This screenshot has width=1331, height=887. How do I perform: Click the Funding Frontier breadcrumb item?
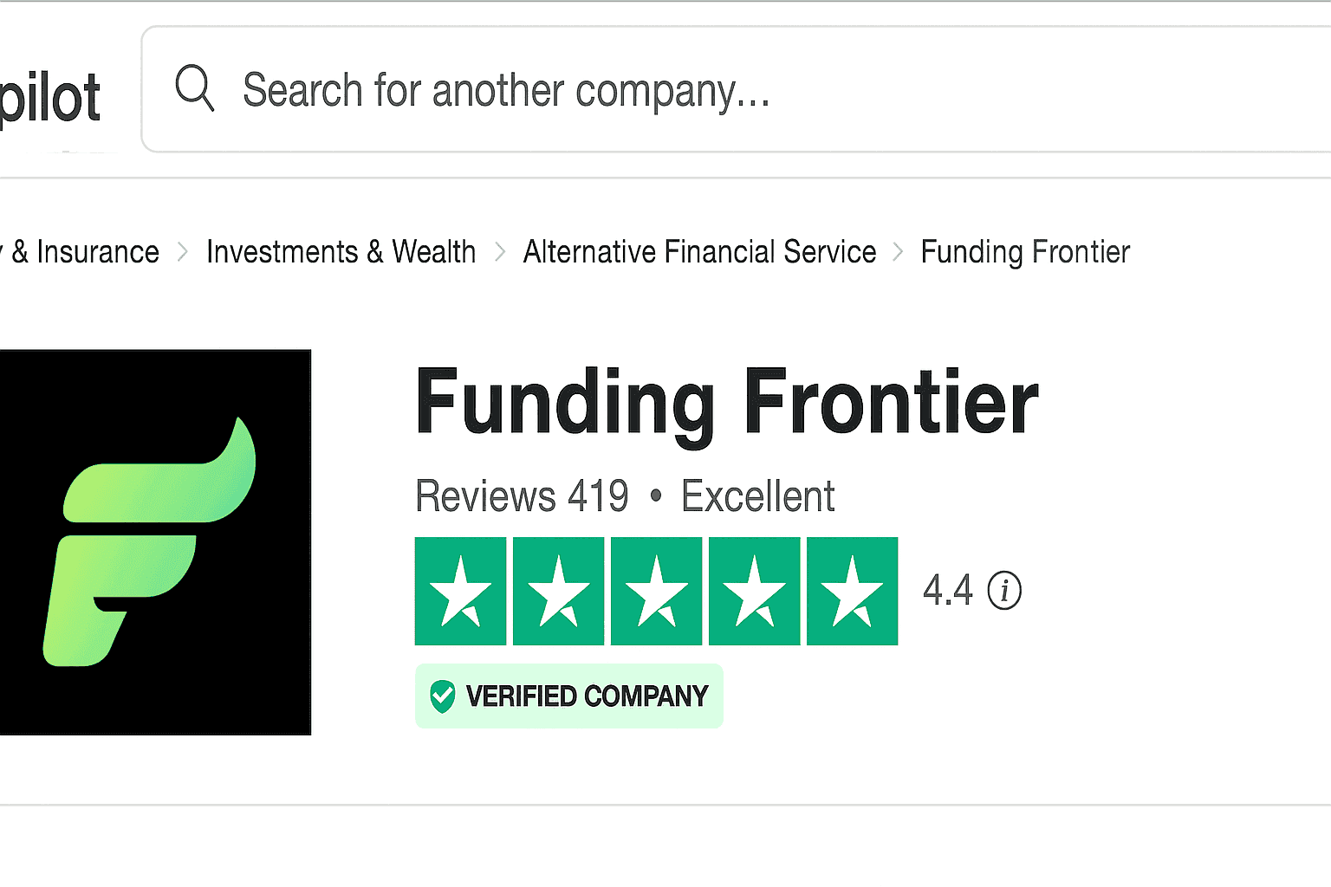(1025, 252)
